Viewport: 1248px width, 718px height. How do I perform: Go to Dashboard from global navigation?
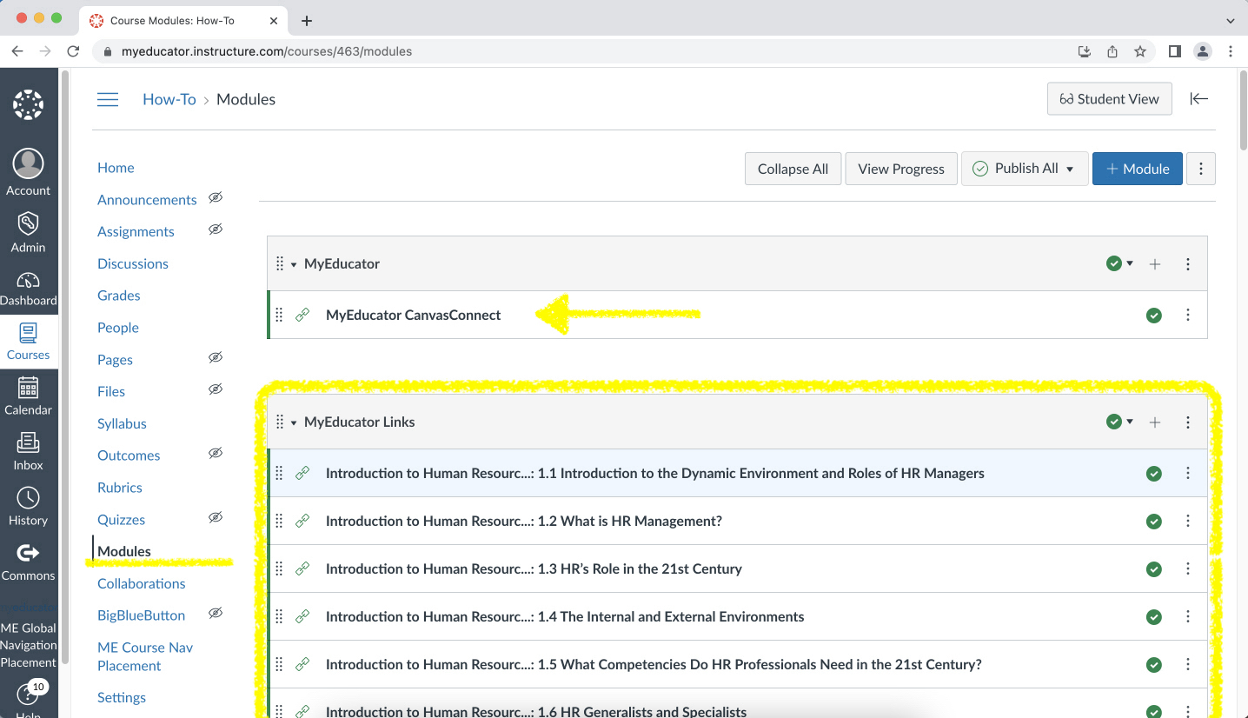tap(29, 289)
